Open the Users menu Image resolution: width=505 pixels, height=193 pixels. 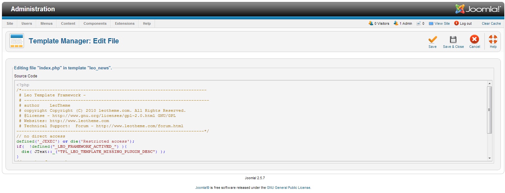[x=27, y=23]
